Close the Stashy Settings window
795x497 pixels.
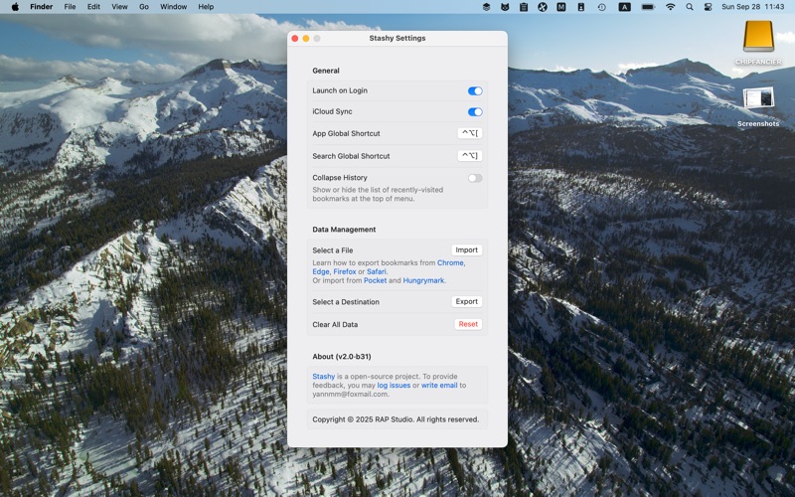click(295, 39)
